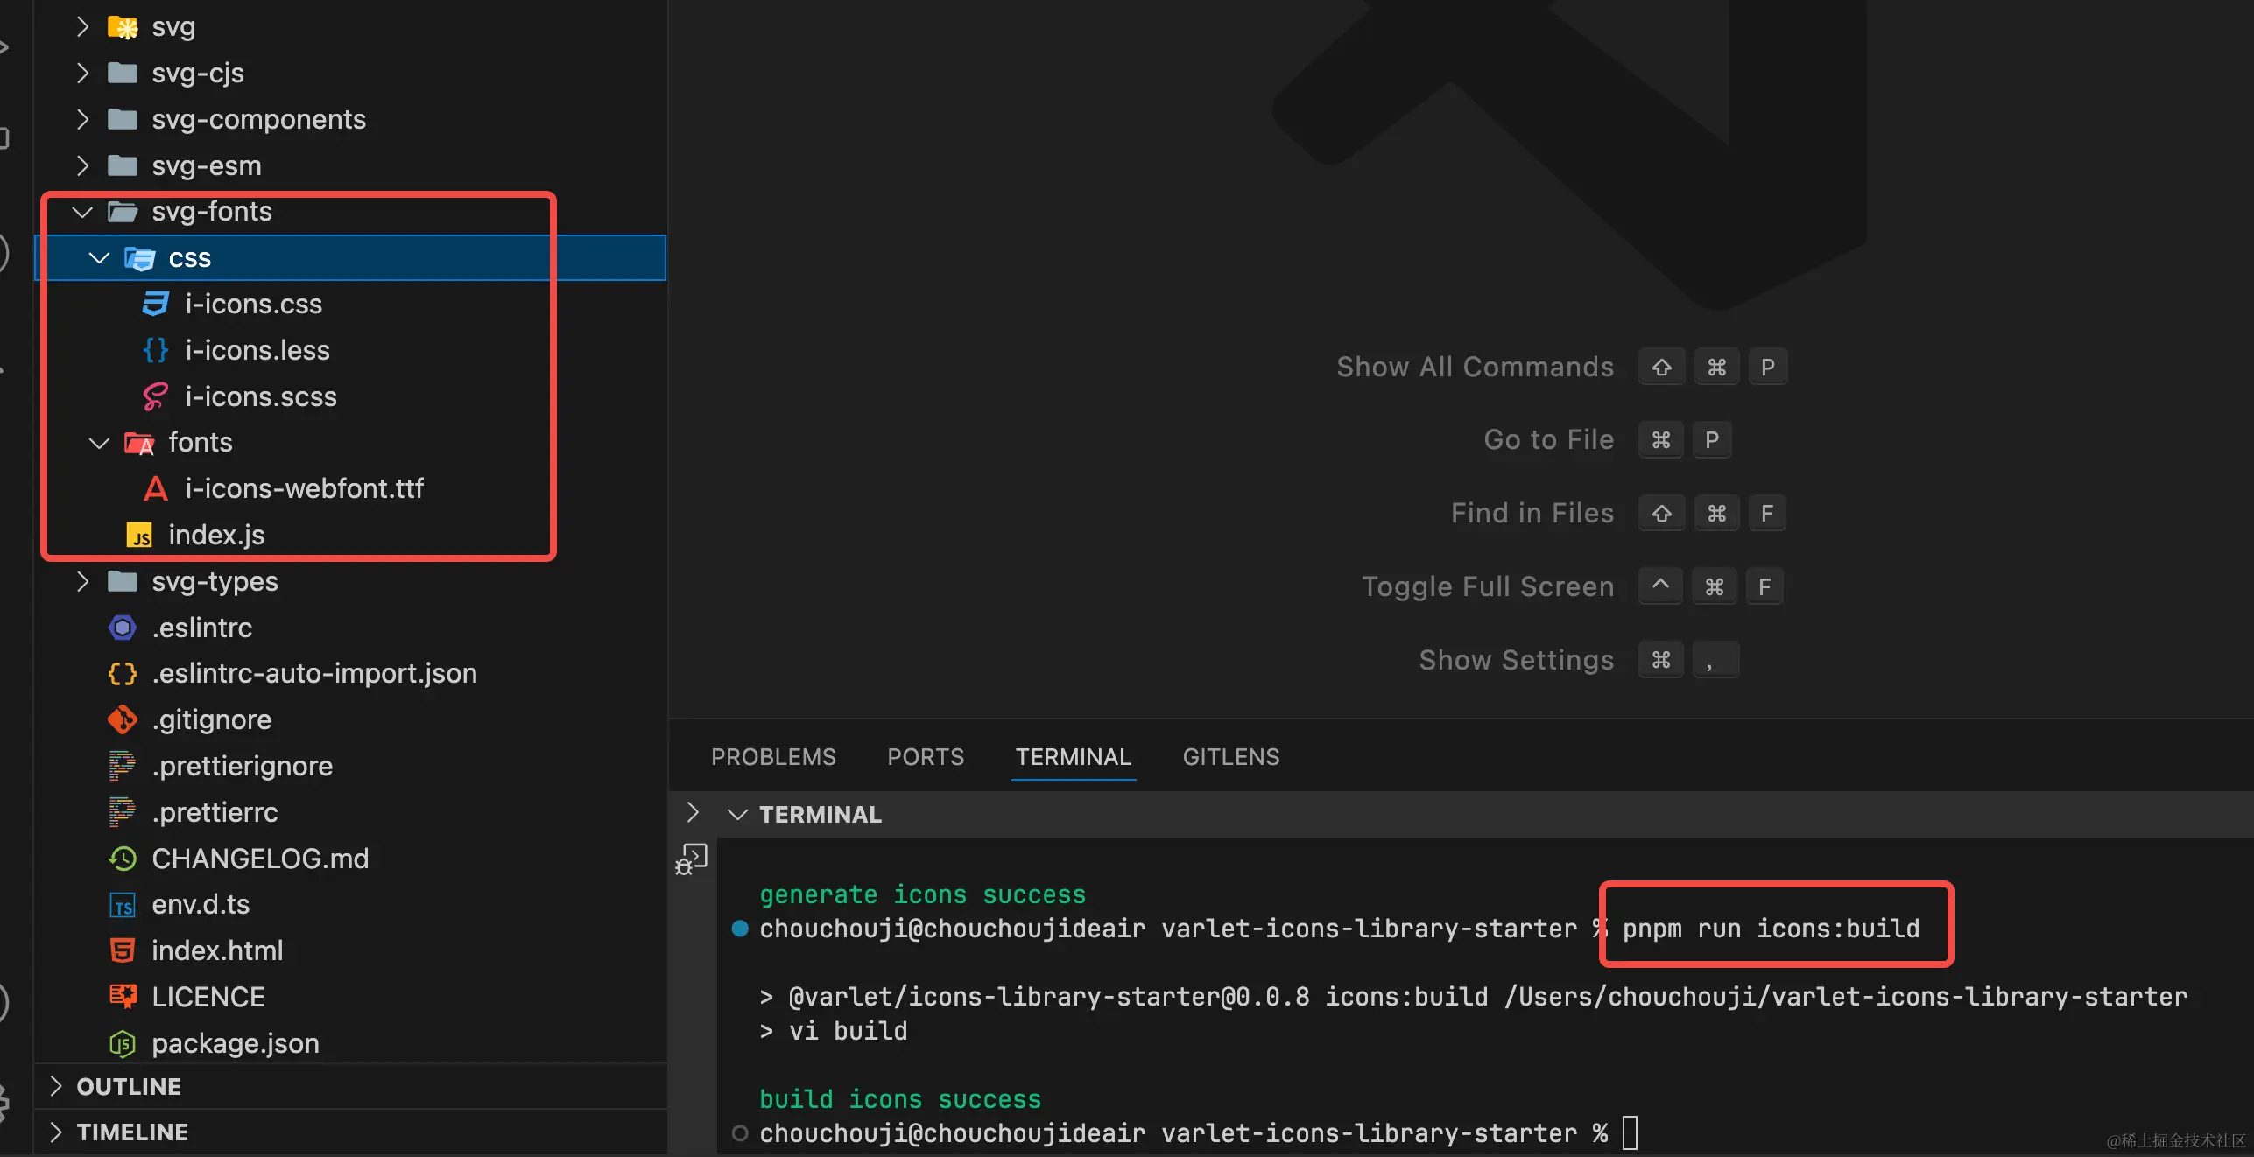
Task: Open the i-icons.css file
Action: 253,304
